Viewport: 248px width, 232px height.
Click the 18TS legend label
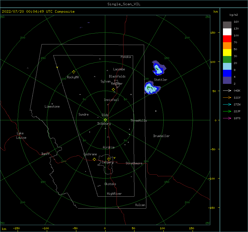click(x=237, y=118)
